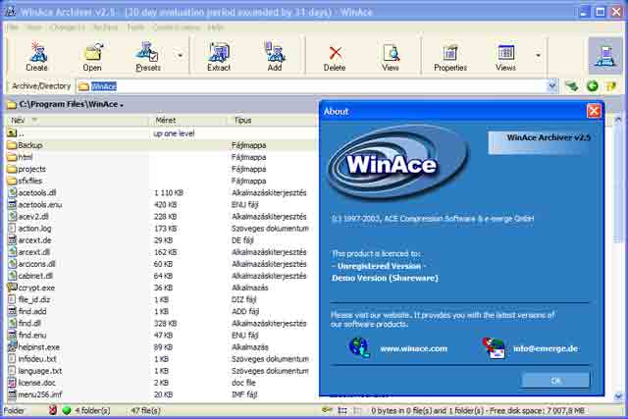The height and width of the screenshot is (419, 628).
Task: Click the green drive icon beside the path
Action: [571, 85]
